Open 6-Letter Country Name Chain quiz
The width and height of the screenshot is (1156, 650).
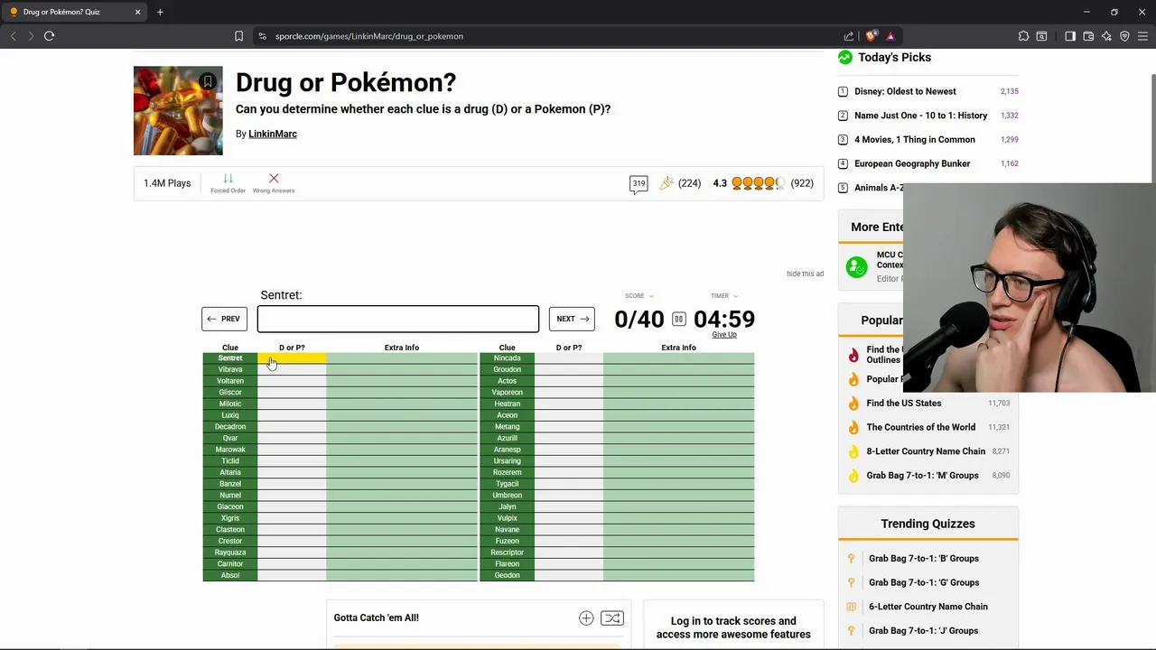click(x=928, y=607)
